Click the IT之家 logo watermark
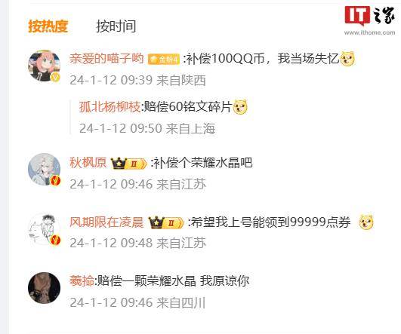Viewport: 401px width, 334px height. (369, 16)
